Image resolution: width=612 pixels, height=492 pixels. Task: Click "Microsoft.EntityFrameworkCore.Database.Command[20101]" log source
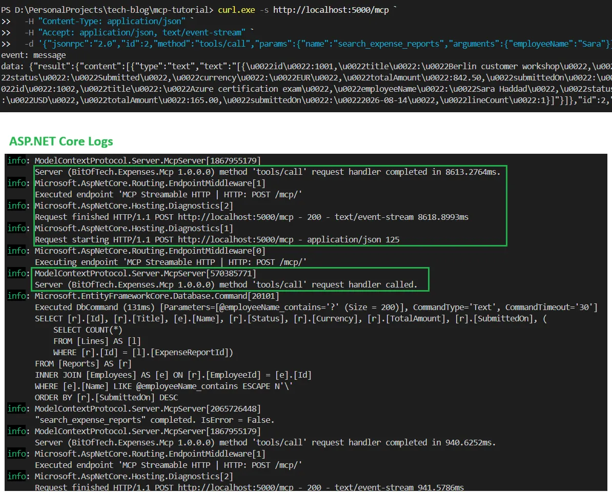[x=157, y=296]
